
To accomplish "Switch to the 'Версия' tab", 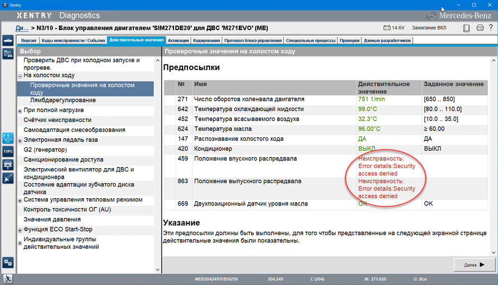I will point(28,40).
